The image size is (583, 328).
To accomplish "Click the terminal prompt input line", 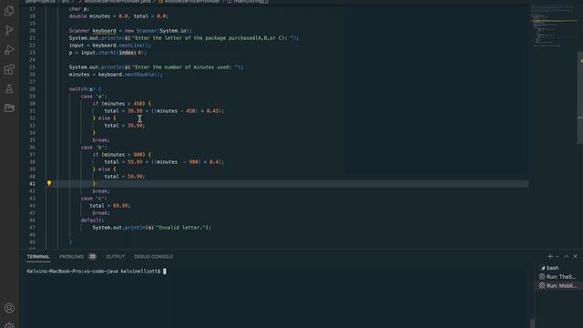I will click(97, 272).
